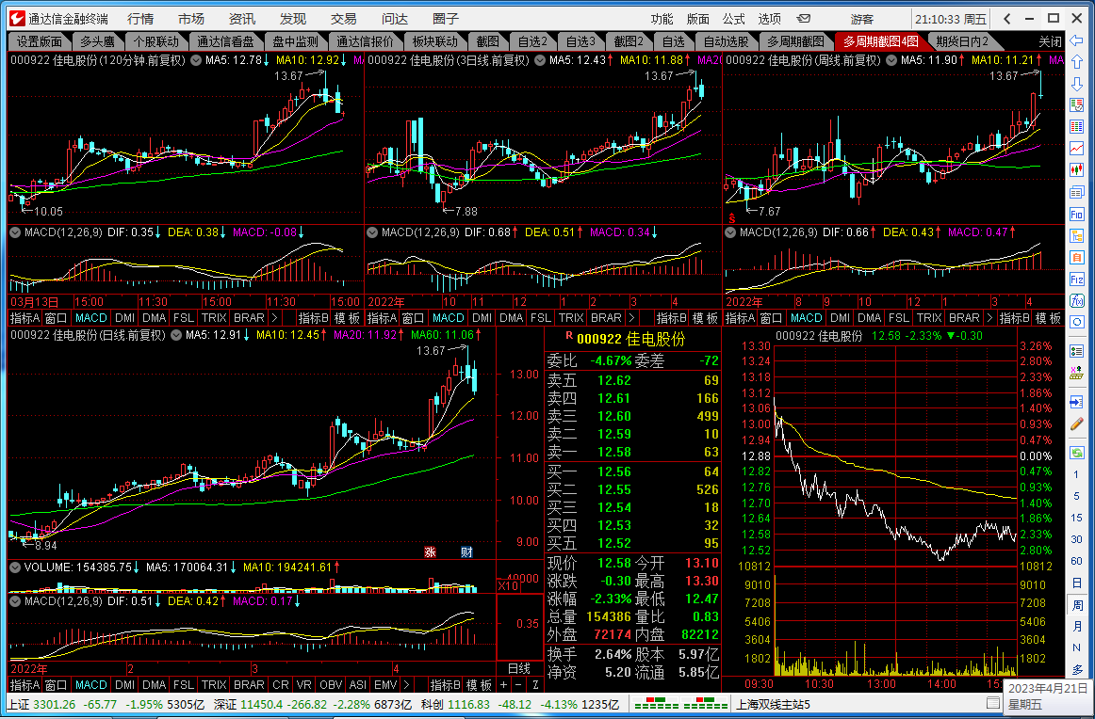Screen dimensions: 1095x719
Task: Click the 游客 user label in title bar
Action: coord(861,19)
